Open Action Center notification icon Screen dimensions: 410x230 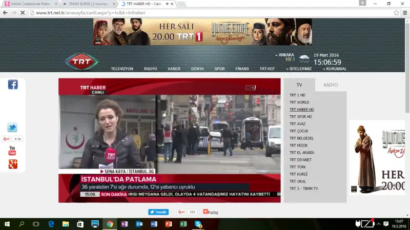coord(386,224)
